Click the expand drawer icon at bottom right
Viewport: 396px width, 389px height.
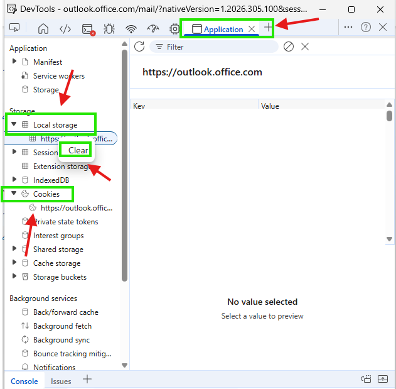pos(383,379)
